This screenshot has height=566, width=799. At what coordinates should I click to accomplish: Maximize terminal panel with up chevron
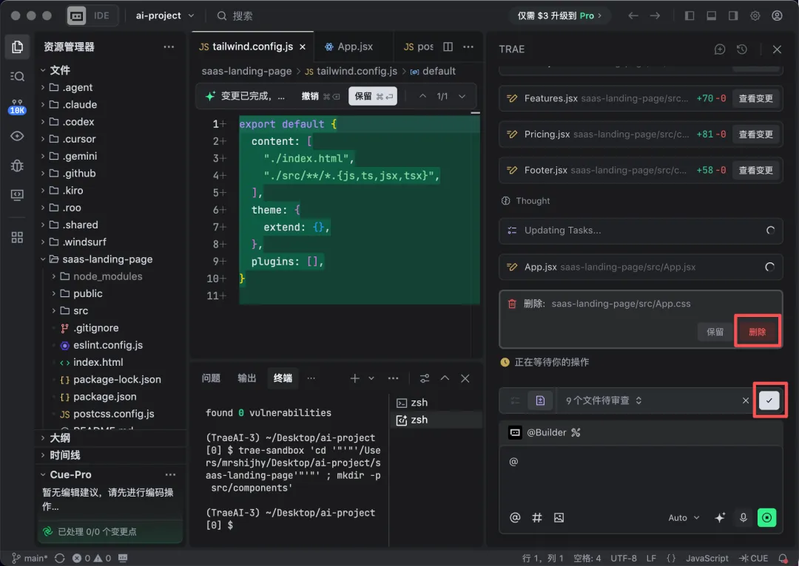coord(445,378)
